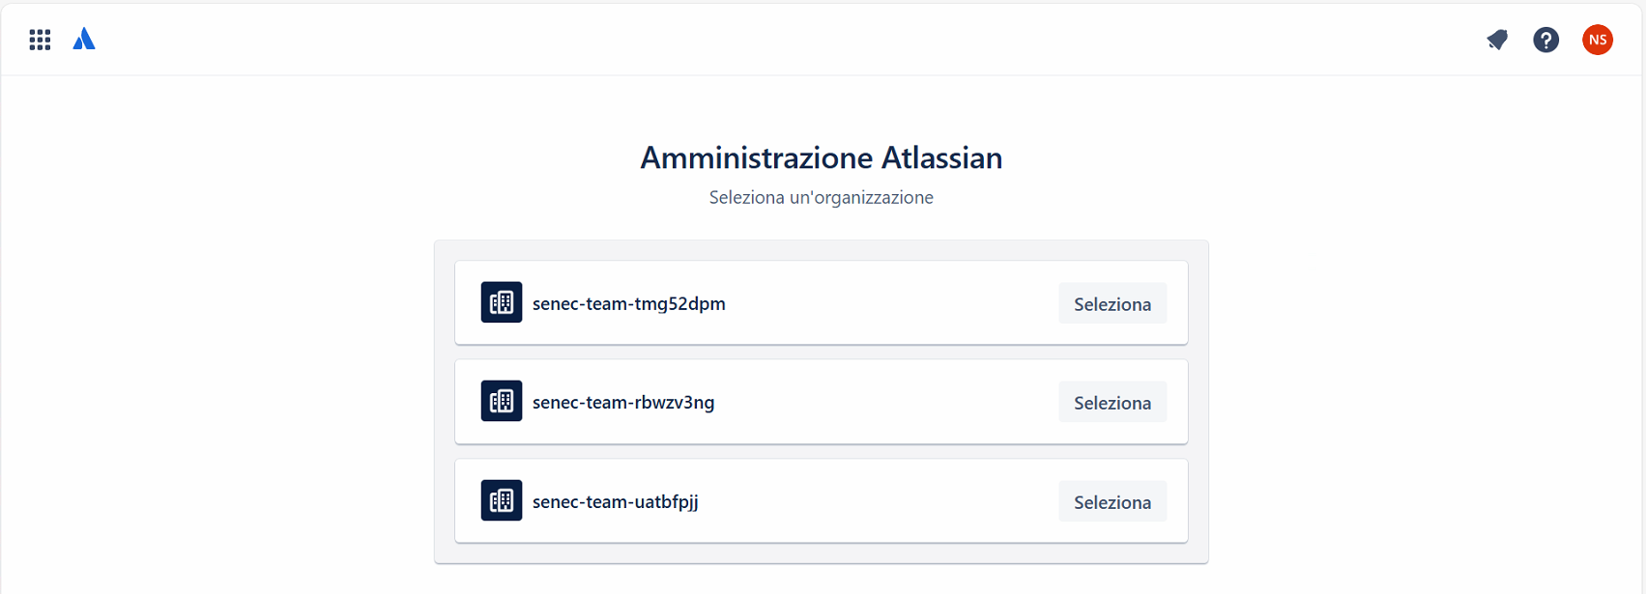Click the blue Atlassian logo
Image resolution: width=1646 pixels, height=594 pixels.
pos(84,40)
